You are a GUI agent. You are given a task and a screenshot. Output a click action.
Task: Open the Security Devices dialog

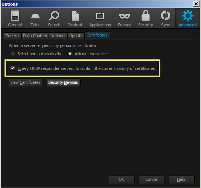[63, 82]
